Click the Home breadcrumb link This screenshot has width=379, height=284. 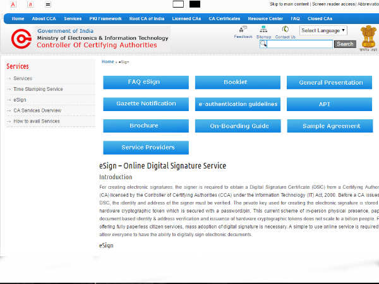(108, 62)
